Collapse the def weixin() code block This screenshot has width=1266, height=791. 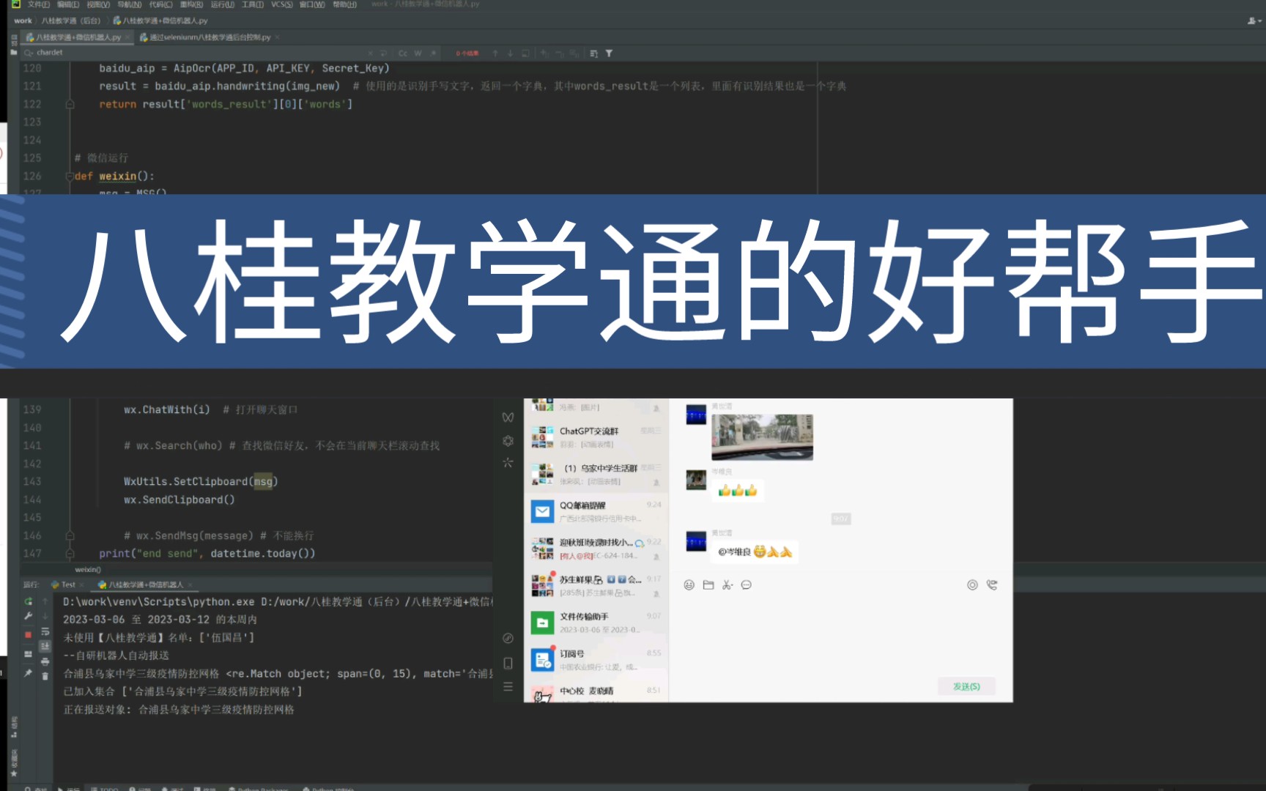click(x=70, y=176)
